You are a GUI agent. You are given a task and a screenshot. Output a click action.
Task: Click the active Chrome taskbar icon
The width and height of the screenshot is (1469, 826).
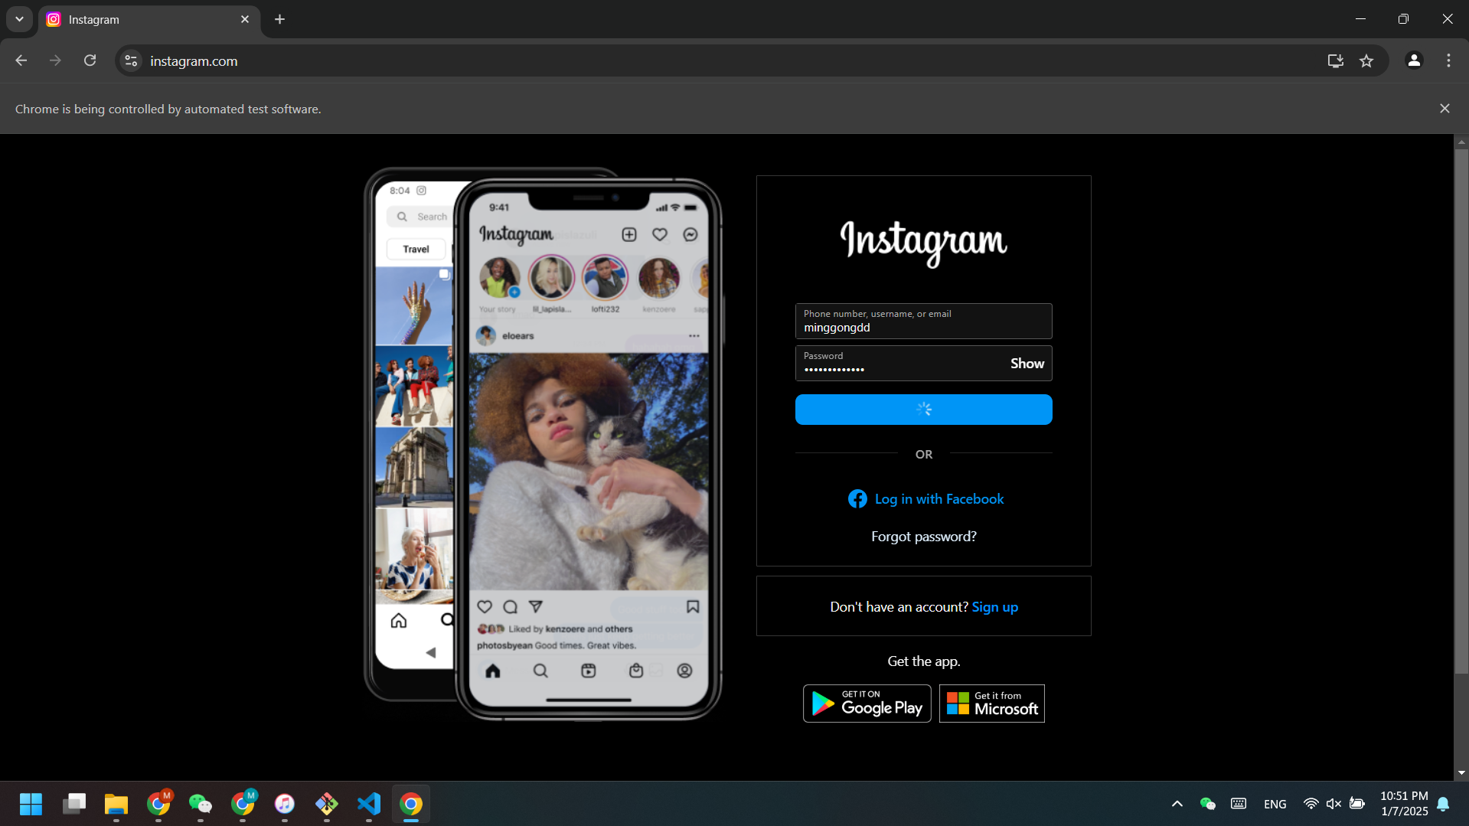pos(411,804)
